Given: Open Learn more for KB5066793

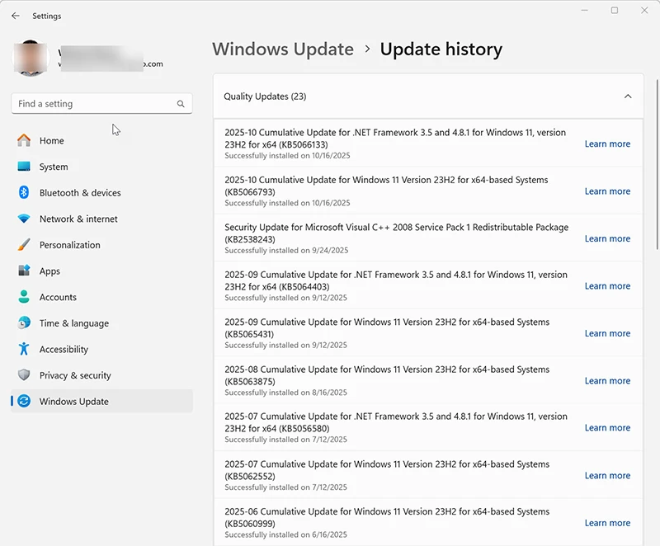Looking at the screenshot, I should [607, 191].
